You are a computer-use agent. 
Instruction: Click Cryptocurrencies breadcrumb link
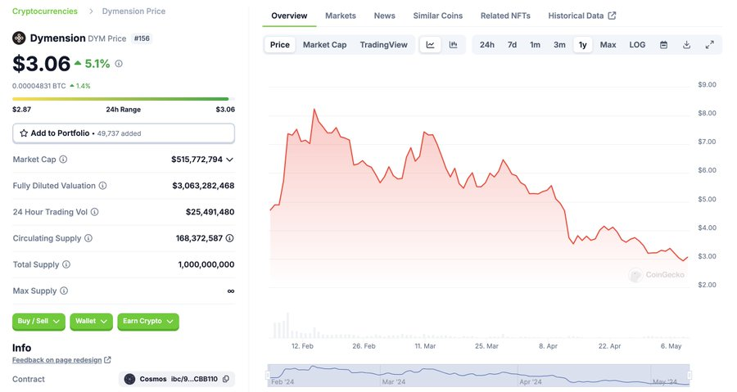click(45, 11)
